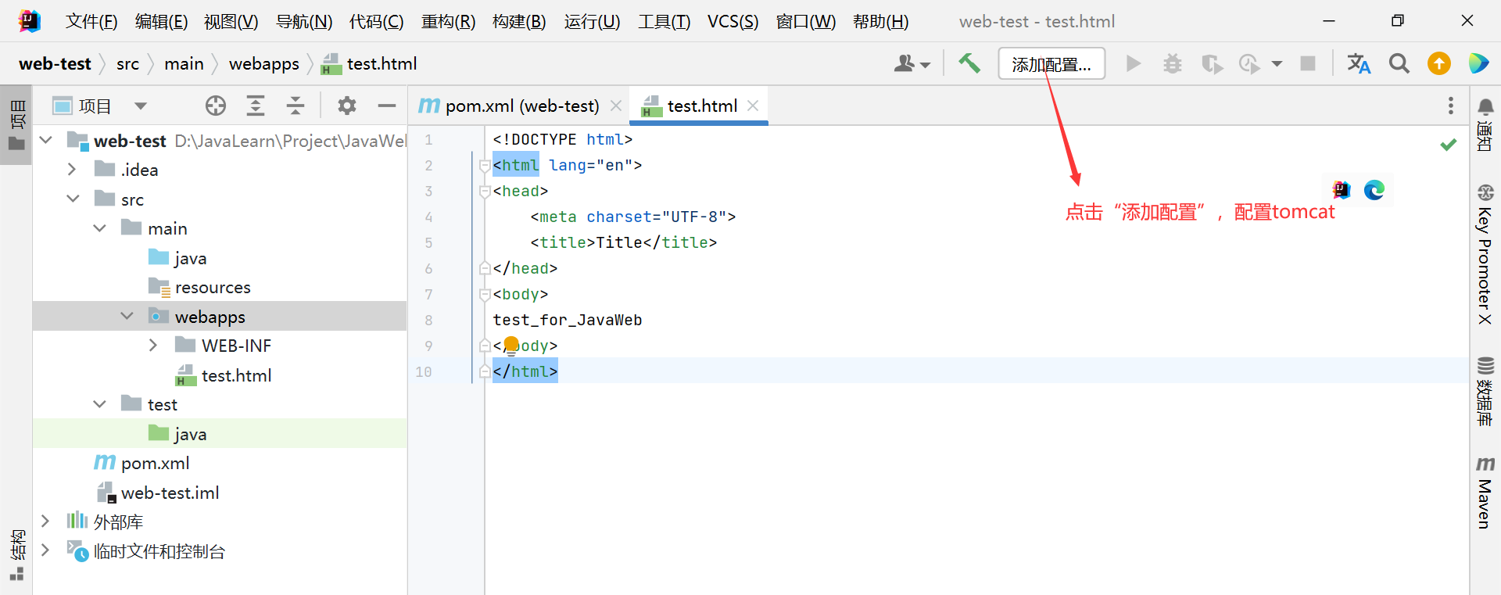Click the colorful Code With Me icon
Screen dimensions: 1501x595
(1478, 63)
